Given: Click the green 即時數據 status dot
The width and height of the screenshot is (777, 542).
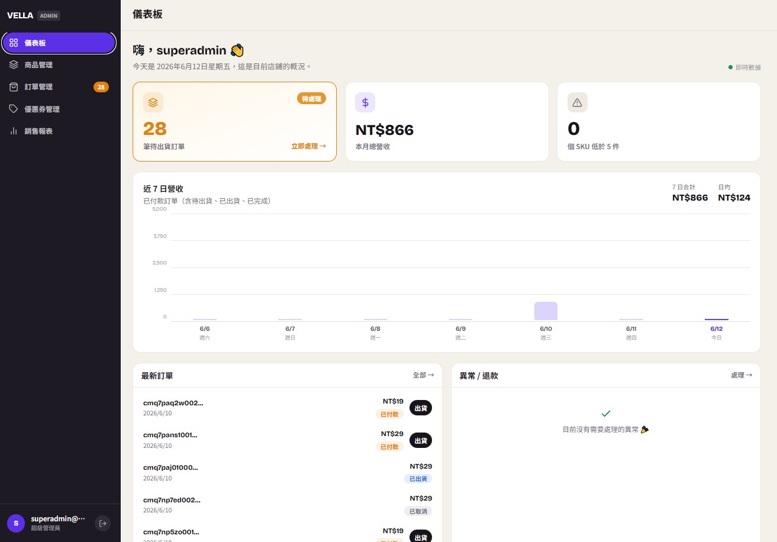Looking at the screenshot, I should tap(730, 67).
